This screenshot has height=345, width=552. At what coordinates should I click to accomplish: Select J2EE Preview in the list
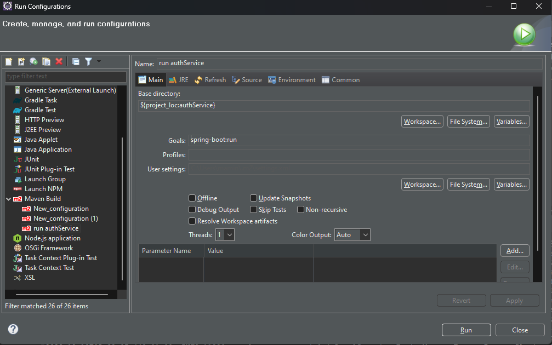pos(43,130)
